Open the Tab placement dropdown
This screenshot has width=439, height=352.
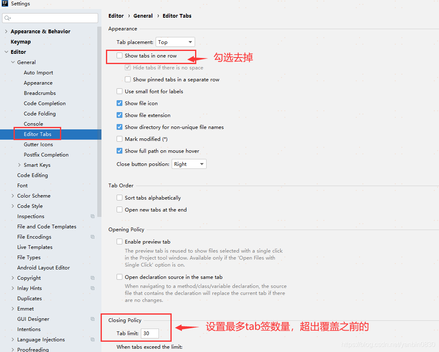click(175, 41)
